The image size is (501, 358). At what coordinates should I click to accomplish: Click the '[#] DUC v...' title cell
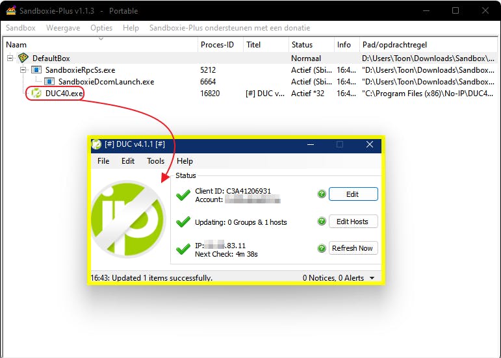pyautogui.click(x=265, y=94)
